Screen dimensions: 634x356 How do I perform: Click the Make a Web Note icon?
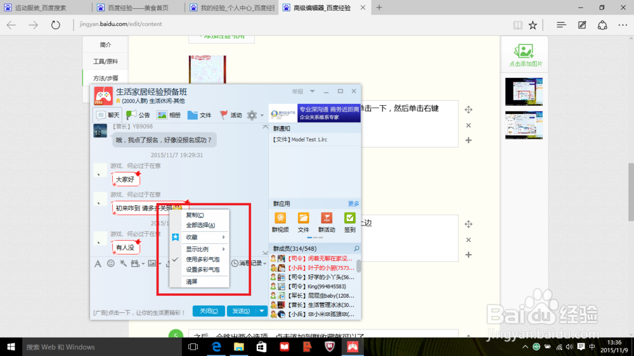point(582,25)
